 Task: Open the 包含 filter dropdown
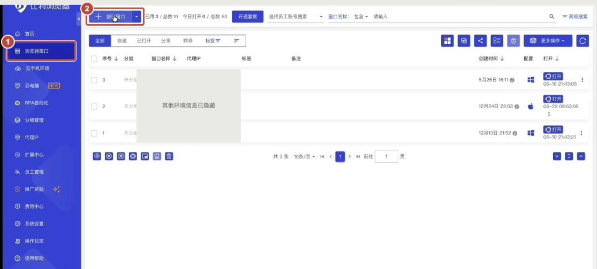pos(361,17)
